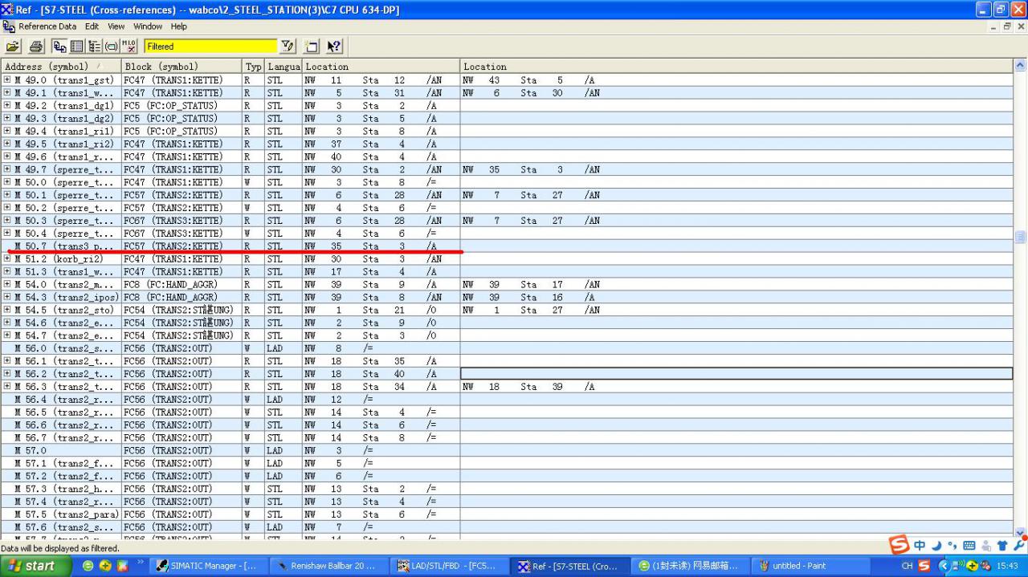Click FC47 (TRANS1:KETTE) block for M 49.6
Image resolution: width=1028 pixels, height=577 pixels.
pyautogui.click(x=182, y=157)
